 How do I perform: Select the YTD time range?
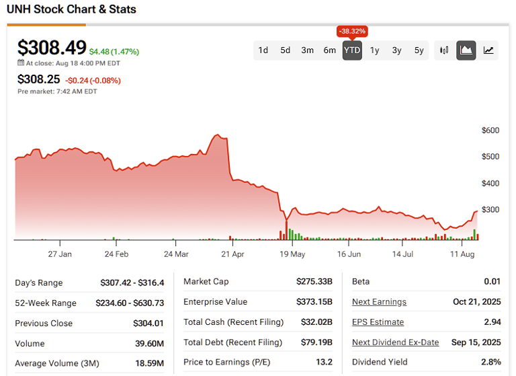(352, 50)
